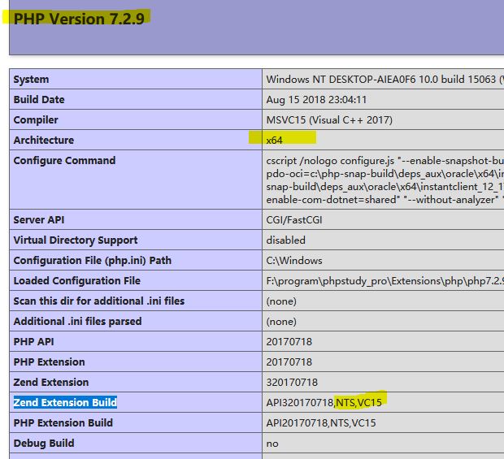The height and width of the screenshot is (459, 504).
Task: Click the 'Debug Build' label
Action: click(44, 444)
